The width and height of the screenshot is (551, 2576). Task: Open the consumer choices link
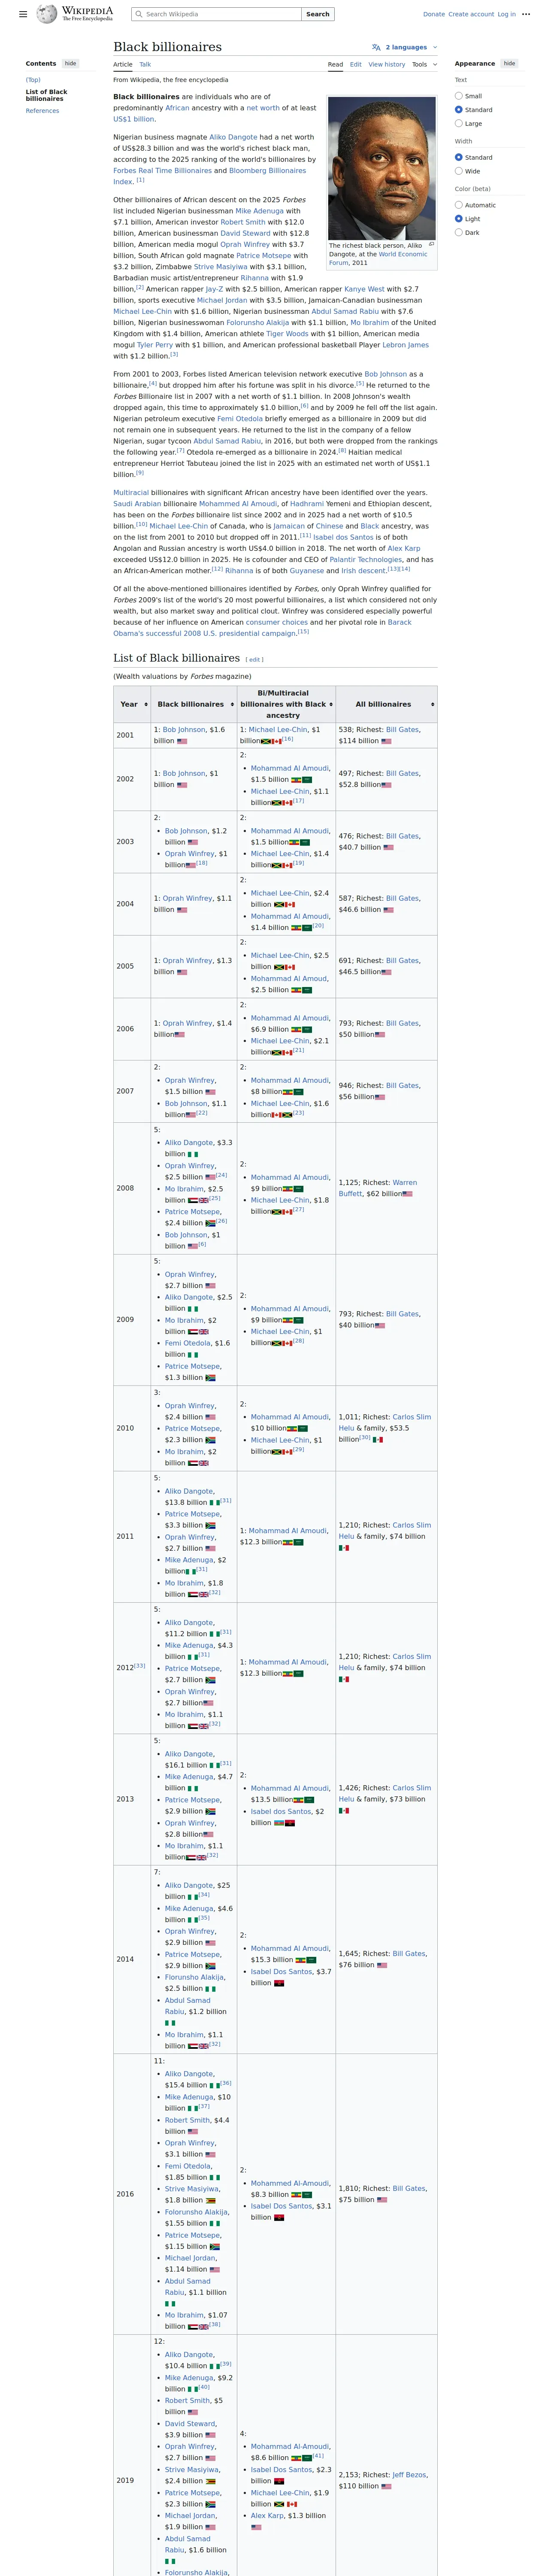[x=277, y=622]
